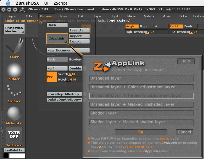Screen dimensions: 204x159
Task: Click the ZBrush running-figure logo icon
Action: [x=22, y=9]
